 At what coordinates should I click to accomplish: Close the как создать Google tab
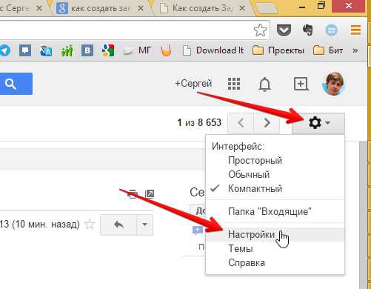141,8
